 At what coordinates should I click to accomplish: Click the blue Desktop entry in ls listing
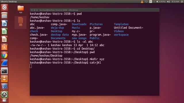click(x=57, y=31)
